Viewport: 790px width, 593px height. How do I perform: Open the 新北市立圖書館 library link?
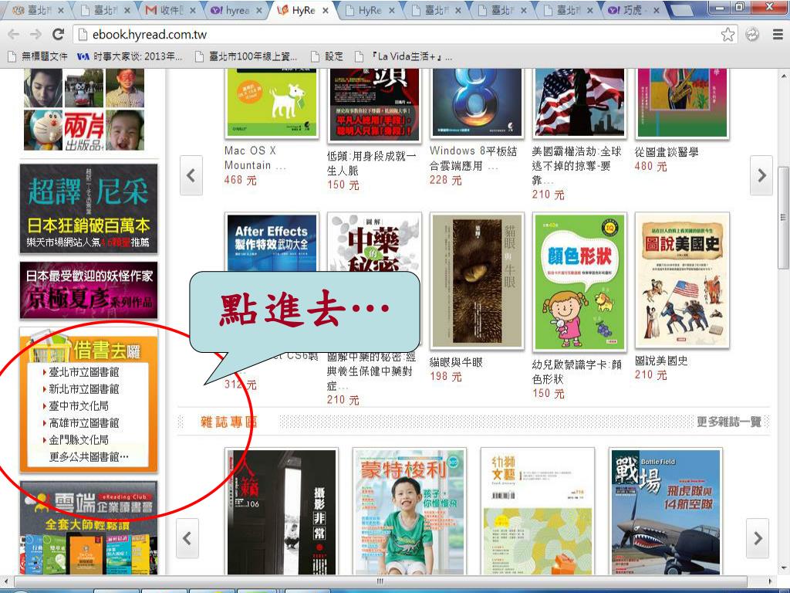(83, 389)
